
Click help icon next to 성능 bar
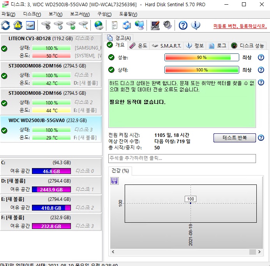click(x=261, y=57)
